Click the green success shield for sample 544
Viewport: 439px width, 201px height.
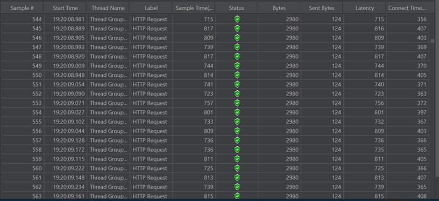click(237, 19)
